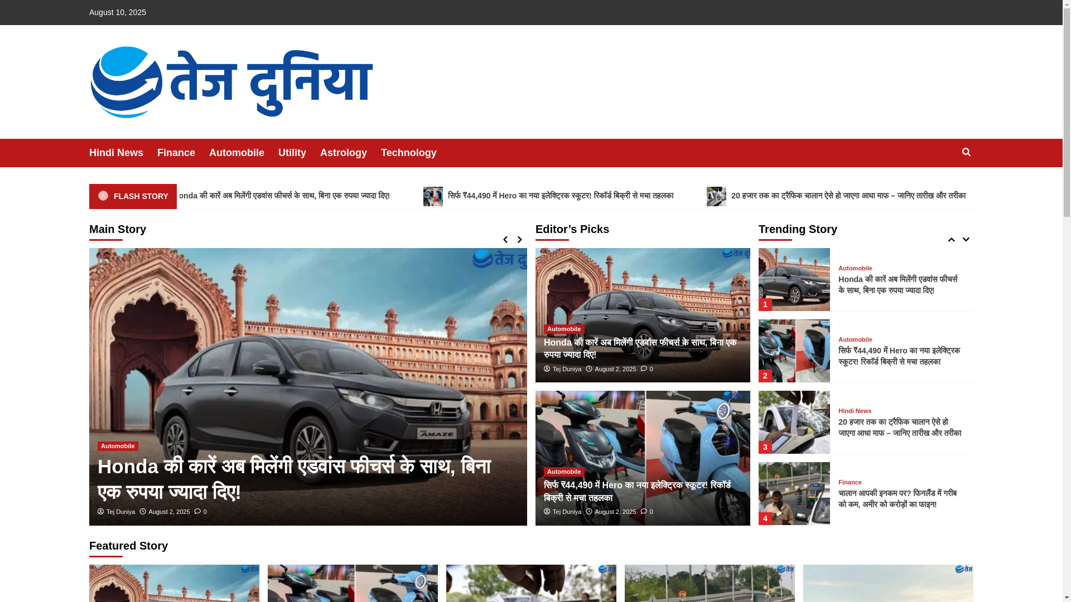This screenshot has width=1071, height=602.
Task: Open trending story 3 challan thumbnail
Action: pyautogui.click(x=794, y=422)
